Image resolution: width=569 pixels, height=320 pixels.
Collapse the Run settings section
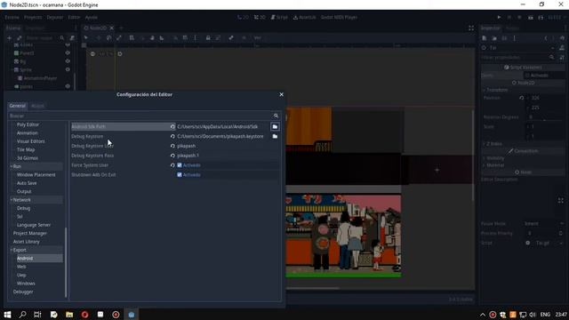[x=12, y=166]
